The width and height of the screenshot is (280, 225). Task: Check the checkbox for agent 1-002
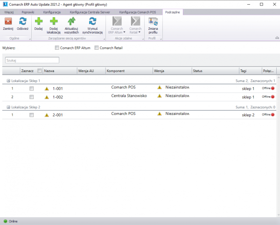pos(31,97)
